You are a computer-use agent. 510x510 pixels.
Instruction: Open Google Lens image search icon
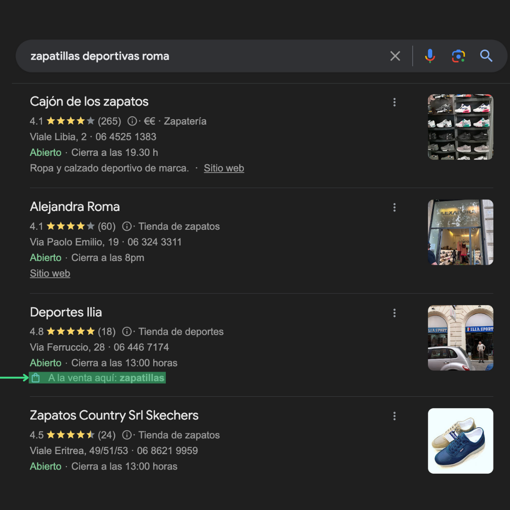click(458, 56)
